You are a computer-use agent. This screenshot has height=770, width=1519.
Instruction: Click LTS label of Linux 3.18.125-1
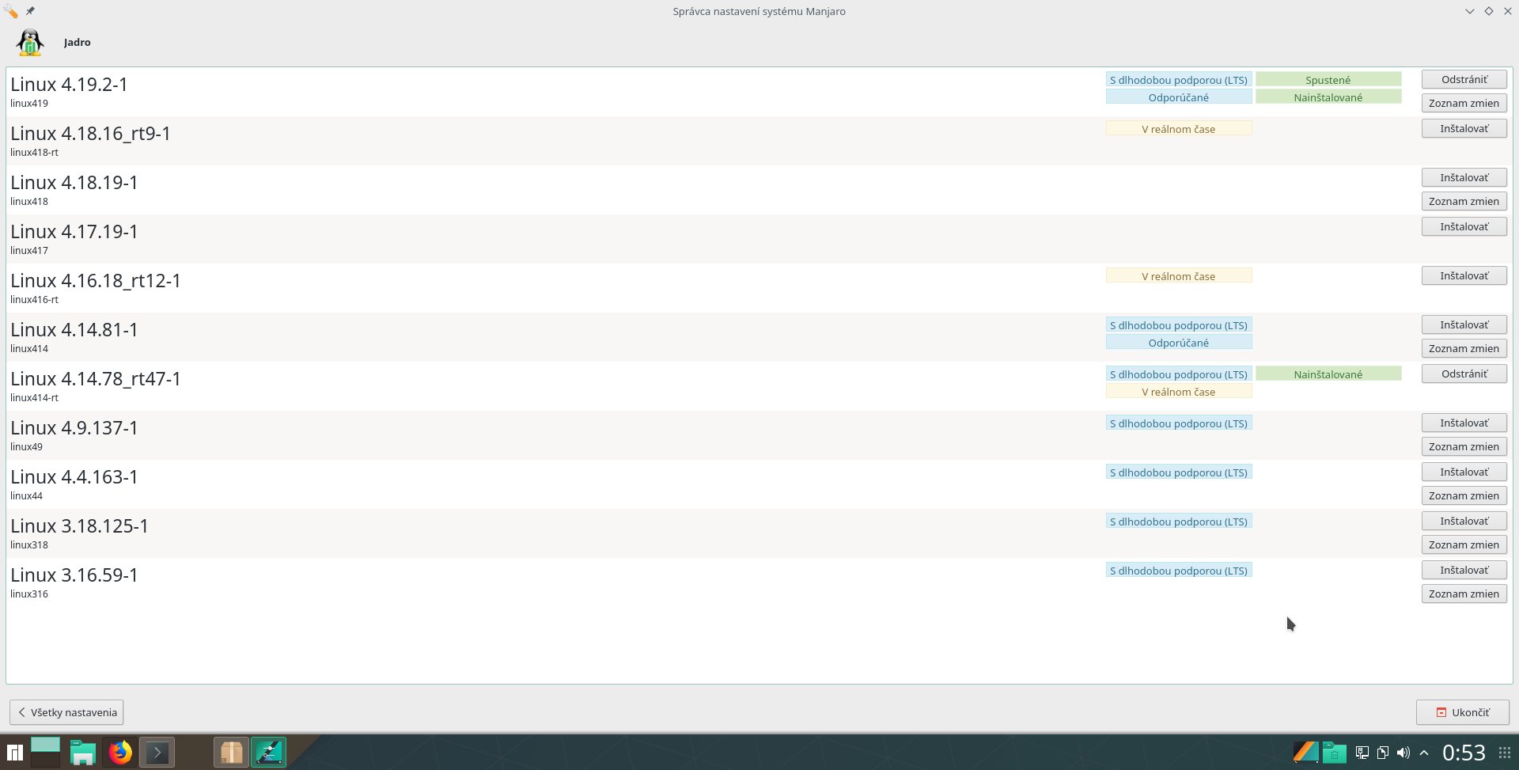tap(1179, 522)
